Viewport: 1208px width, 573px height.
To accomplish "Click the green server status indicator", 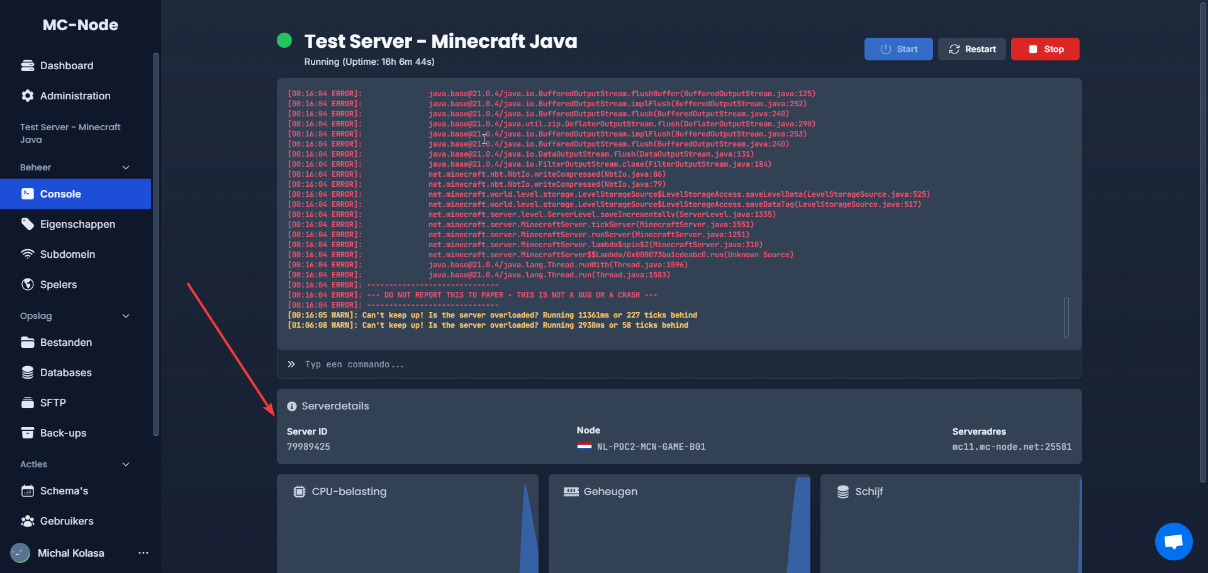I will 284,40.
